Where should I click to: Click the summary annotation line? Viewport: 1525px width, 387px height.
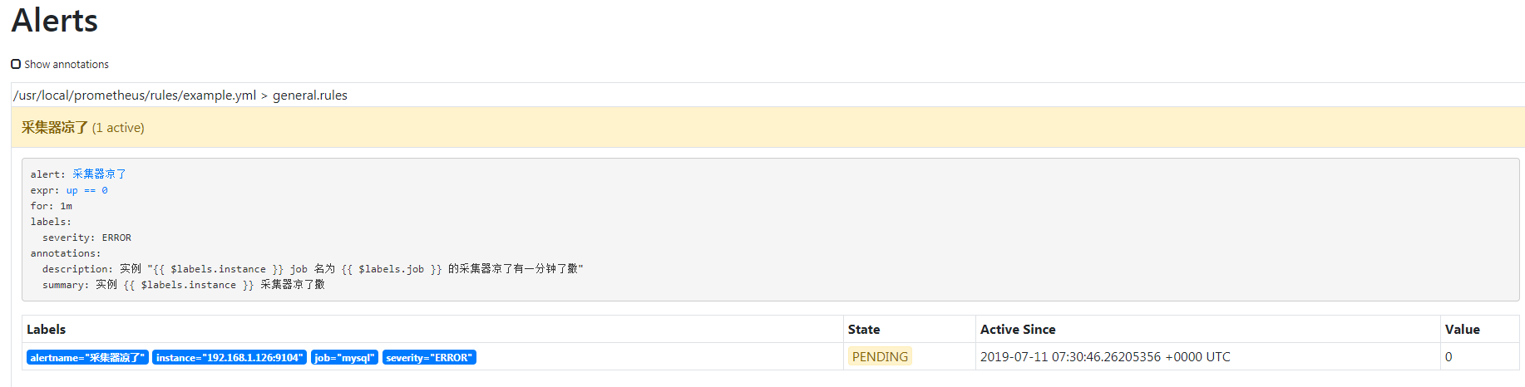click(184, 285)
